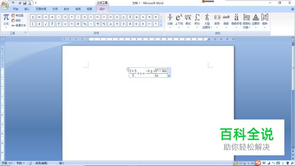The width and height of the screenshot is (295, 166).
Task: Switch to the 审阅 (Review) tab
Action: [78, 9]
